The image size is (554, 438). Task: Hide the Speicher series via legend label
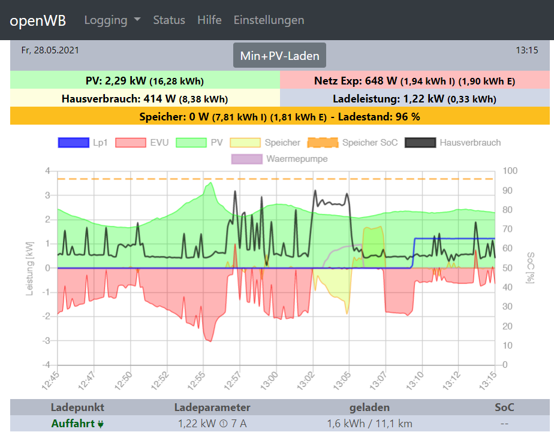(282, 143)
